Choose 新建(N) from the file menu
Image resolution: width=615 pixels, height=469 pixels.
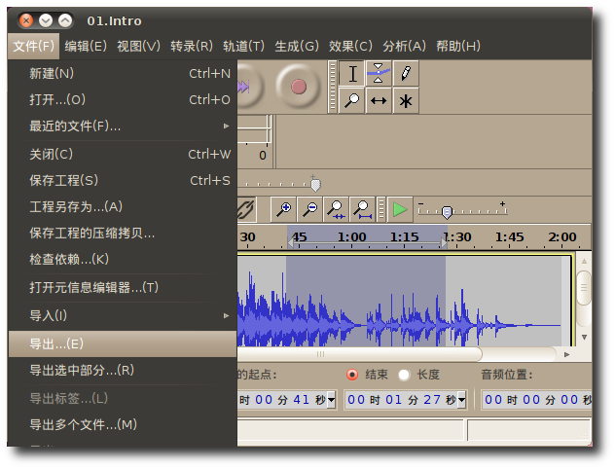tap(123, 74)
